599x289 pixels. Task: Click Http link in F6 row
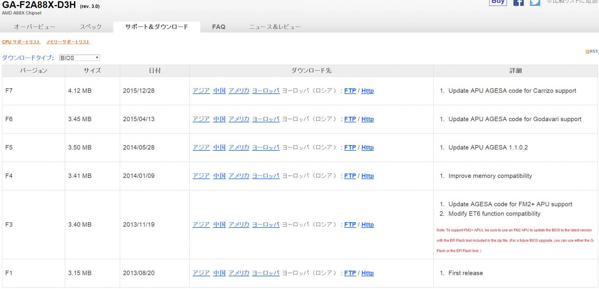[x=368, y=119]
